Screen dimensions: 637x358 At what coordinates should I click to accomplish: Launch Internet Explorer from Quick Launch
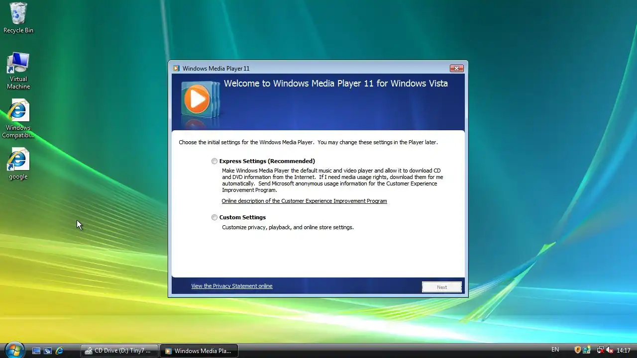(x=59, y=351)
